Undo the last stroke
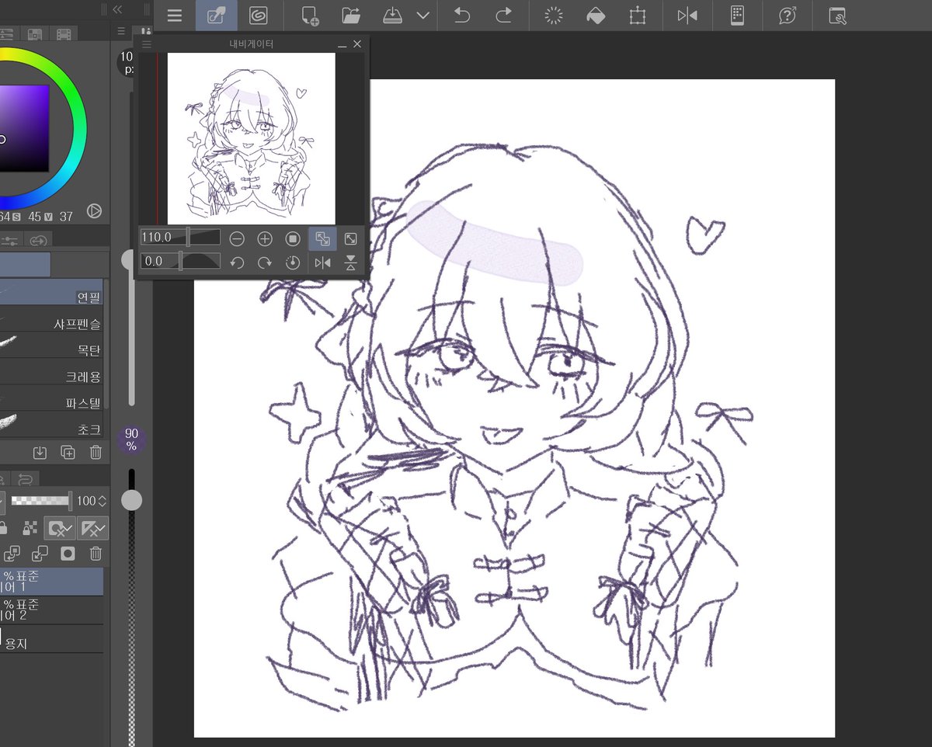This screenshot has width=932, height=747. coord(462,16)
